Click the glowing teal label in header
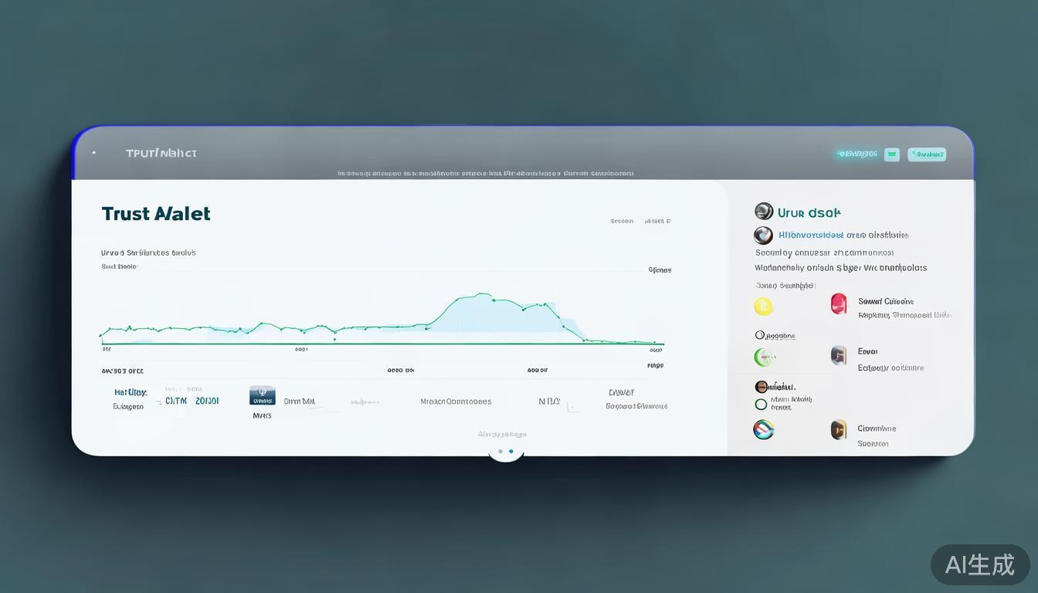The image size is (1038, 593). tap(857, 154)
